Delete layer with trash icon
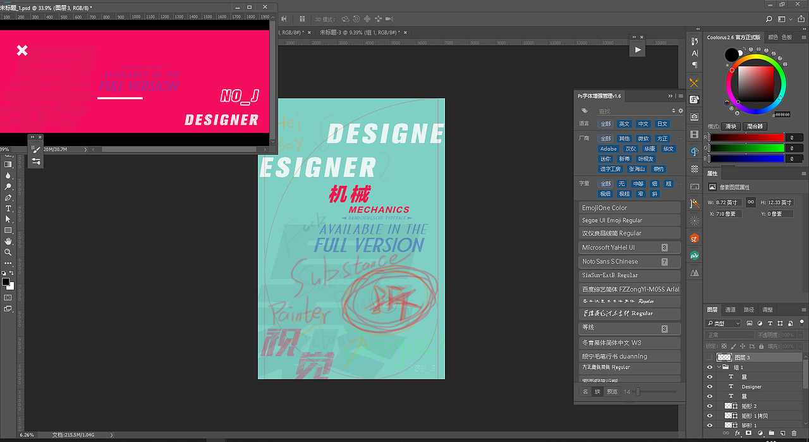Viewport: 809px width, 442px height. pos(794,434)
